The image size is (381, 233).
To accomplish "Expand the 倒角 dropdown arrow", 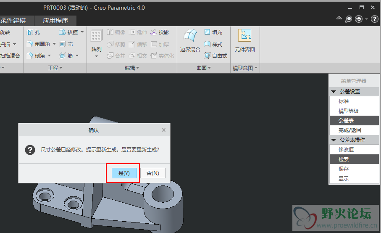I will pos(49,56).
